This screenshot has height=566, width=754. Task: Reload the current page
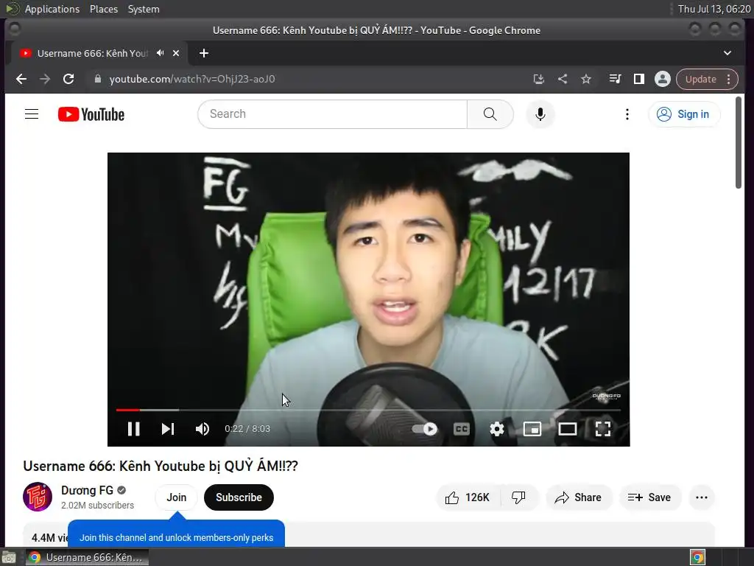pos(68,79)
